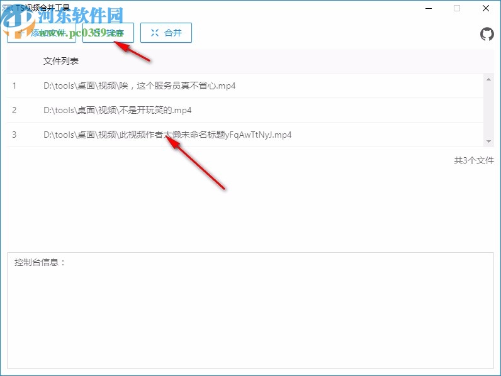Click the 添加文件 (add file) button
Screen dimensions: 501x376
pos(42,33)
